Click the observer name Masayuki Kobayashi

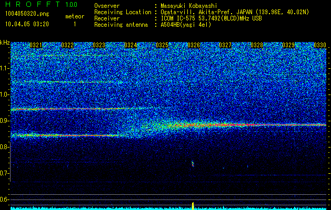(x=189, y=6)
